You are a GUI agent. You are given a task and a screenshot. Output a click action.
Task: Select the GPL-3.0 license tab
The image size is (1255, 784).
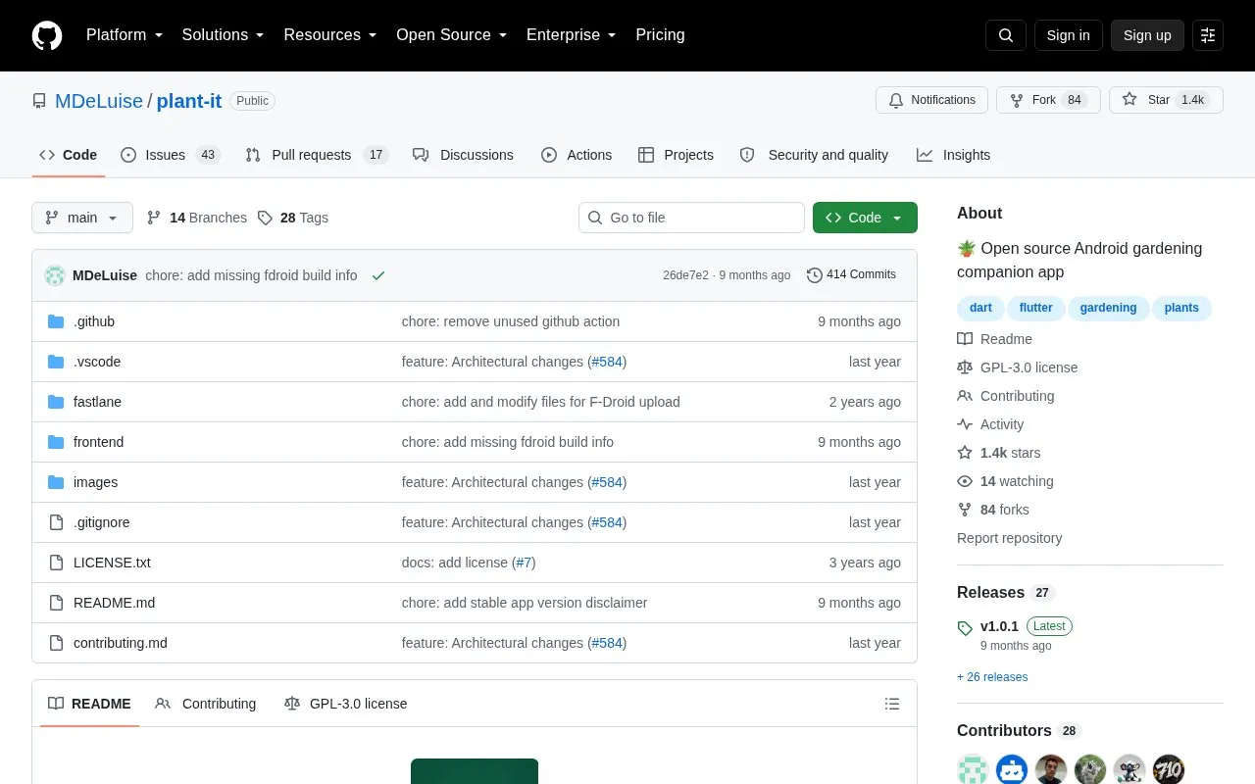click(345, 704)
